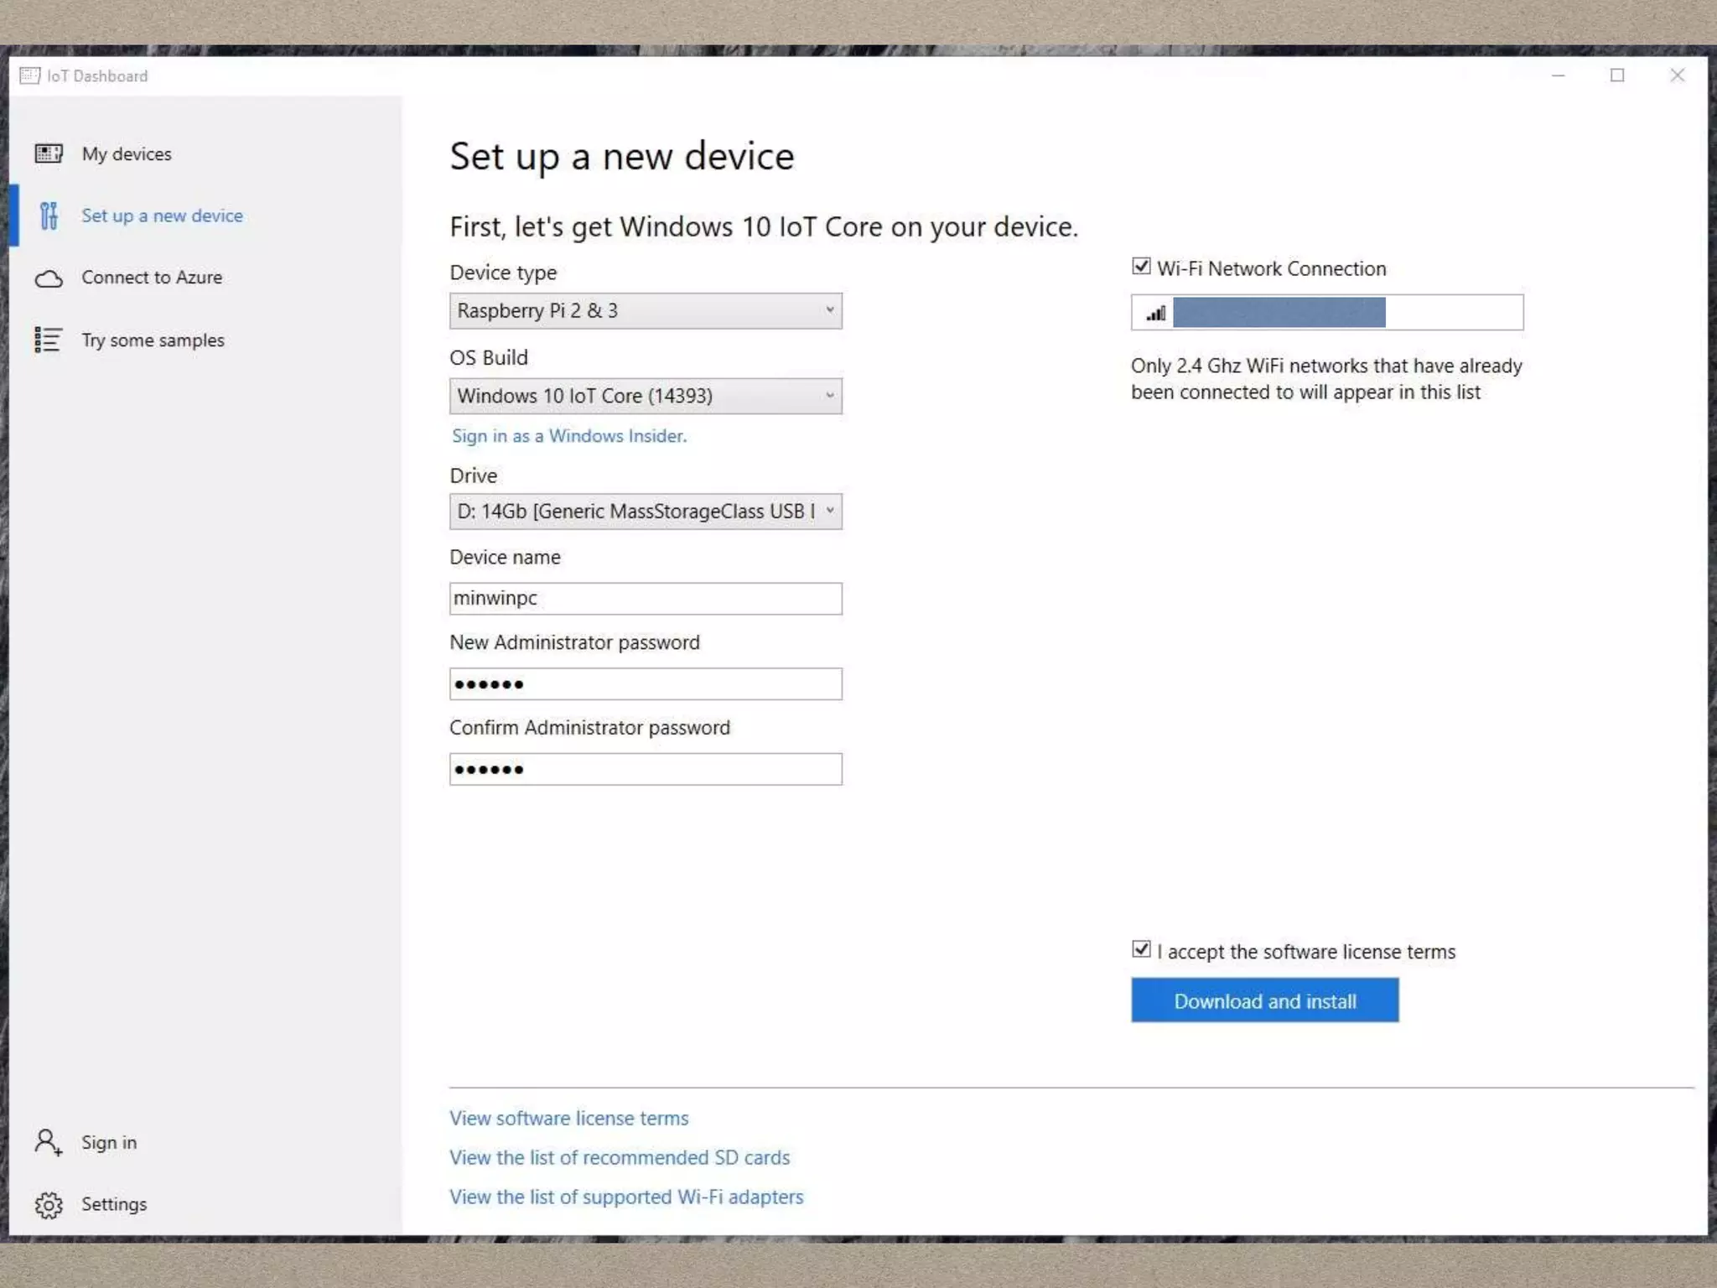Click the Try some samples list icon

[x=48, y=340]
